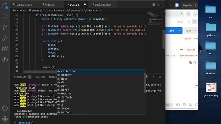Click the heart icon in Postman header
This screenshot has width=221, height=124.
pos(170,5)
